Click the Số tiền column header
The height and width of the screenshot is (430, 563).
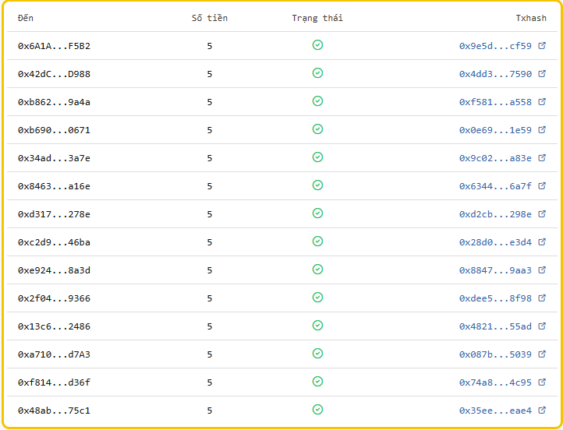click(x=210, y=18)
